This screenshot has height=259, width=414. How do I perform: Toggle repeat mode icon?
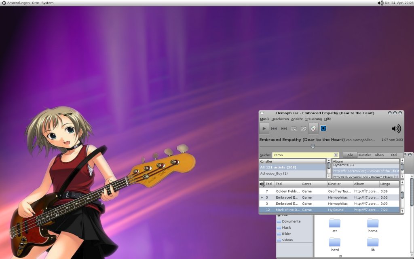click(294, 129)
